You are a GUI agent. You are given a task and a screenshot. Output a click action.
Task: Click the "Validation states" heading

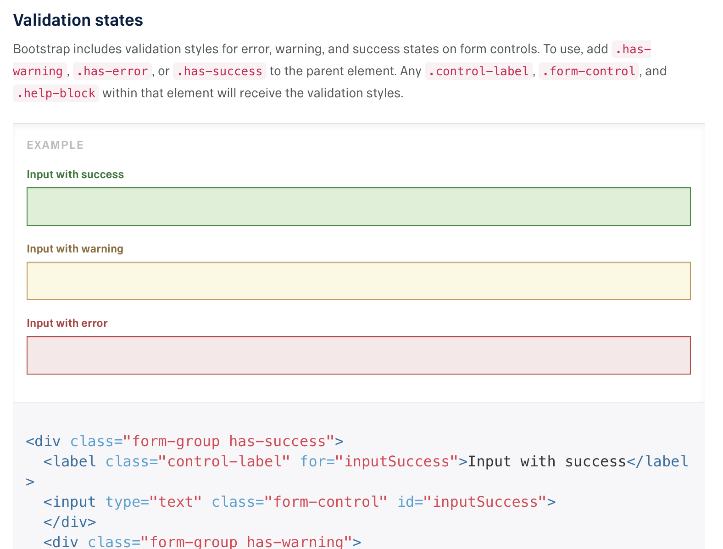tap(78, 20)
